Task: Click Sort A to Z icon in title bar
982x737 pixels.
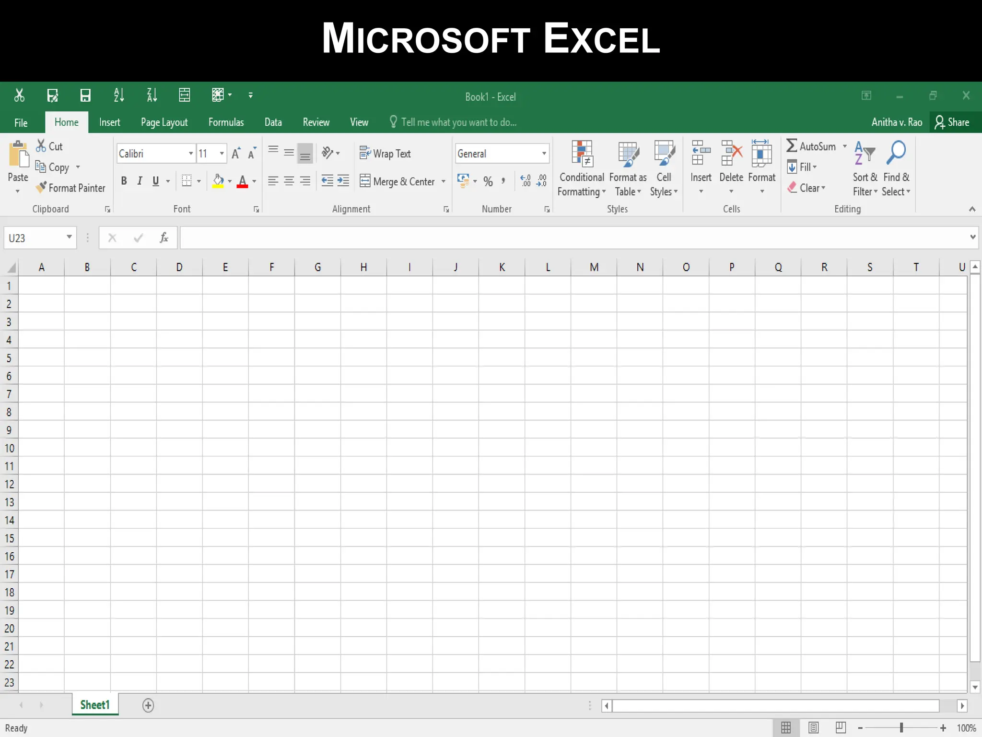Action: [119, 95]
